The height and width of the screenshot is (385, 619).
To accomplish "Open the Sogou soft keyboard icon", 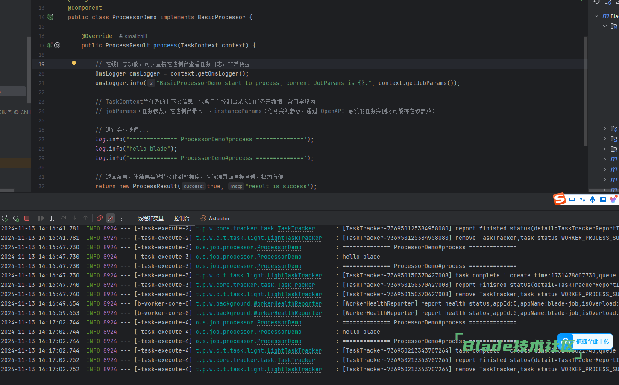I will point(603,200).
